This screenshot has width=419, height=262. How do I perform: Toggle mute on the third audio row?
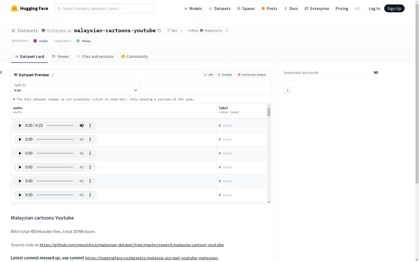coord(82,153)
